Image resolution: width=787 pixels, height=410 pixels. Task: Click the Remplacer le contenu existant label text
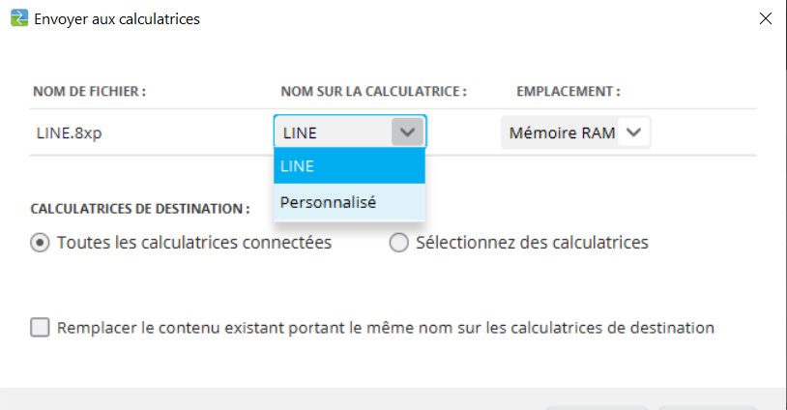[x=386, y=328]
